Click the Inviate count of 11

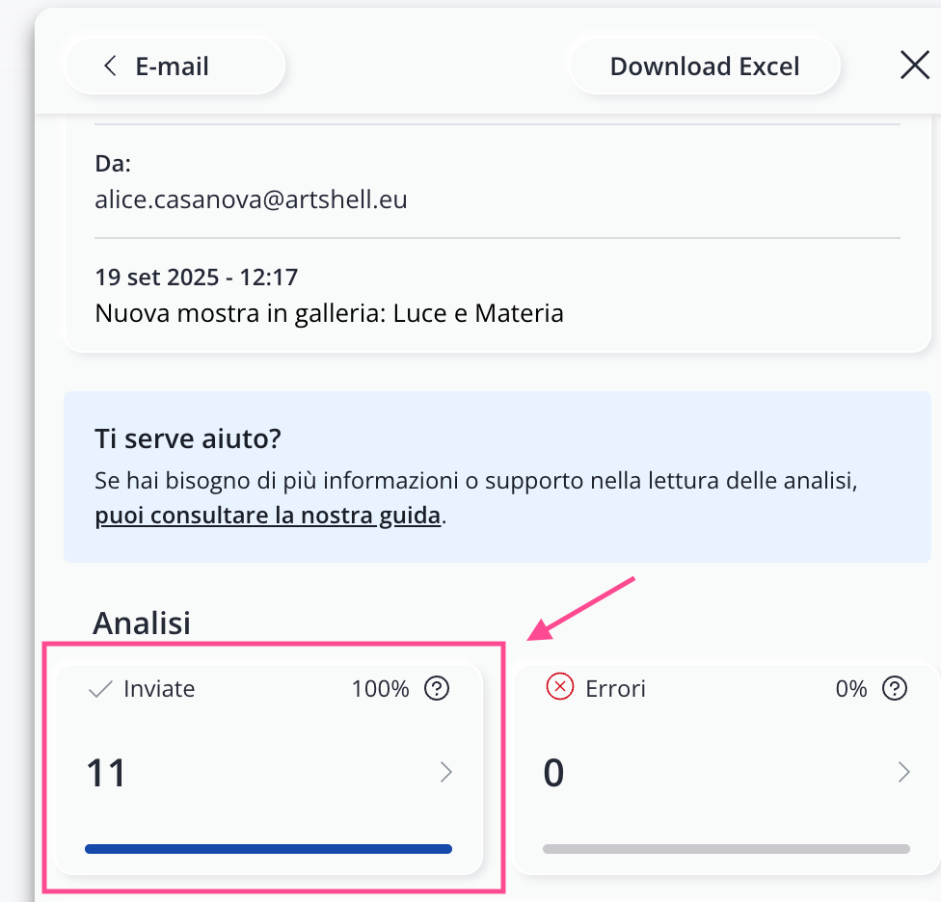tap(106, 773)
